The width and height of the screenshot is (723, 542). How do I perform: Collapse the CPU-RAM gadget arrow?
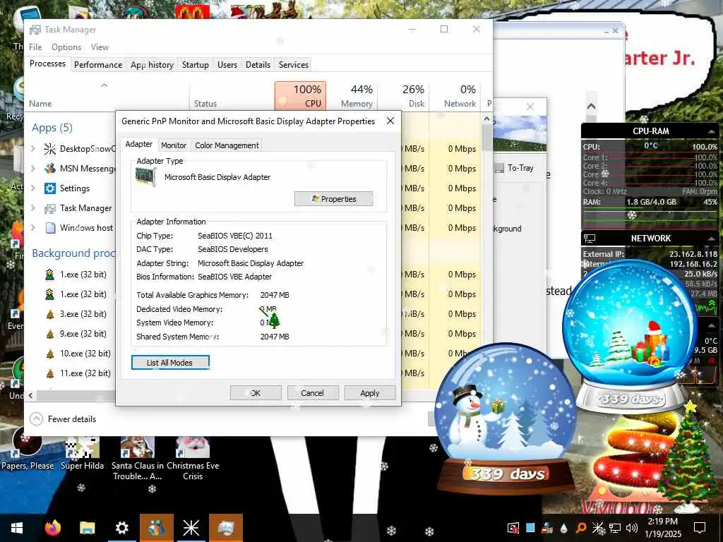tap(711, 131)
